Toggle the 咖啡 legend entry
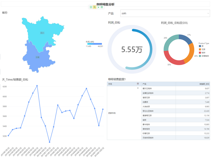The image size is (212, 158). coord(203,53)
